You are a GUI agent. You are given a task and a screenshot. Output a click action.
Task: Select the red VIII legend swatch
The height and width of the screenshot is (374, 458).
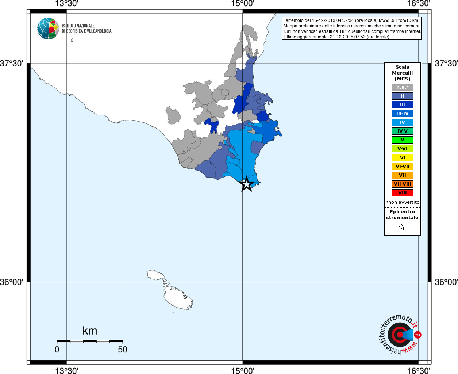[x=403, y=193]
